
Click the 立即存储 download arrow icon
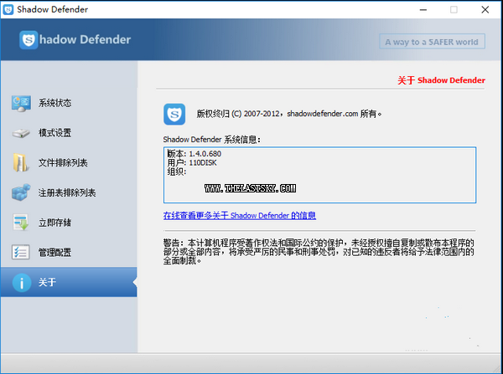[x=21, y=223]
